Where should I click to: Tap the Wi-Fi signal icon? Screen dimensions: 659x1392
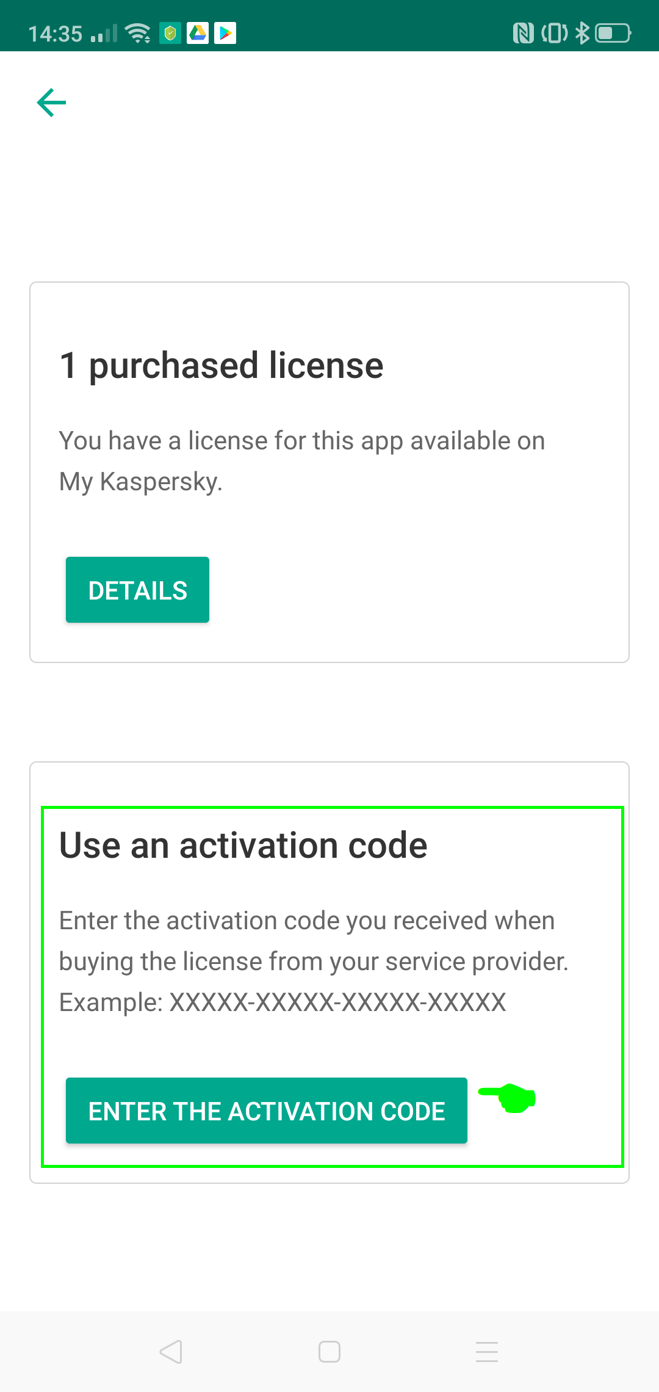pyautogui.click(x=138, y=33)
